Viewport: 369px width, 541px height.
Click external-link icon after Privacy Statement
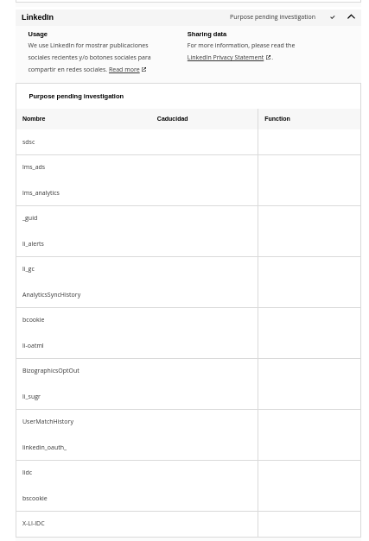pos(268,57)
